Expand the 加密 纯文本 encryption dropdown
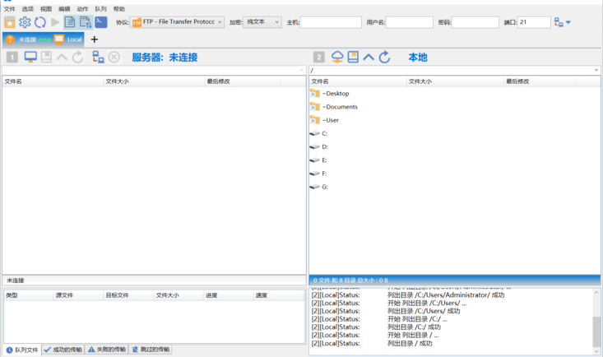 pyautogui.click(x=262, y=22)
